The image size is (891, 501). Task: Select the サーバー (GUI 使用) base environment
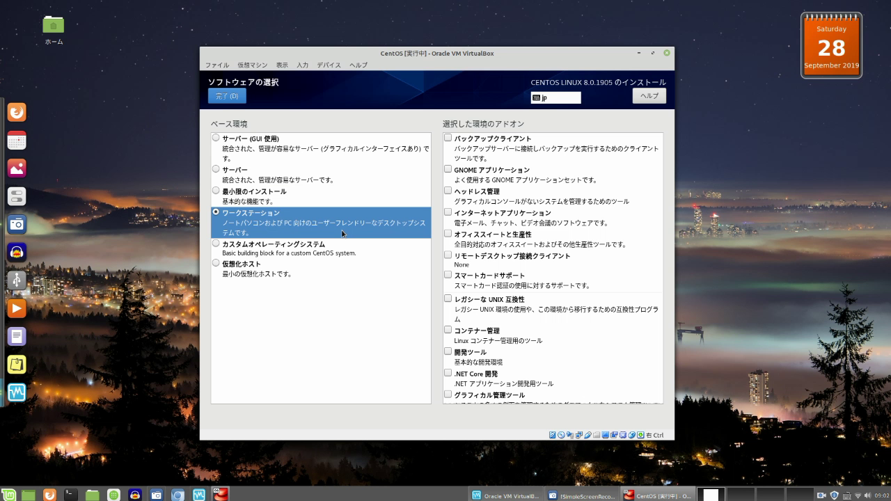(x=216, y=138)
